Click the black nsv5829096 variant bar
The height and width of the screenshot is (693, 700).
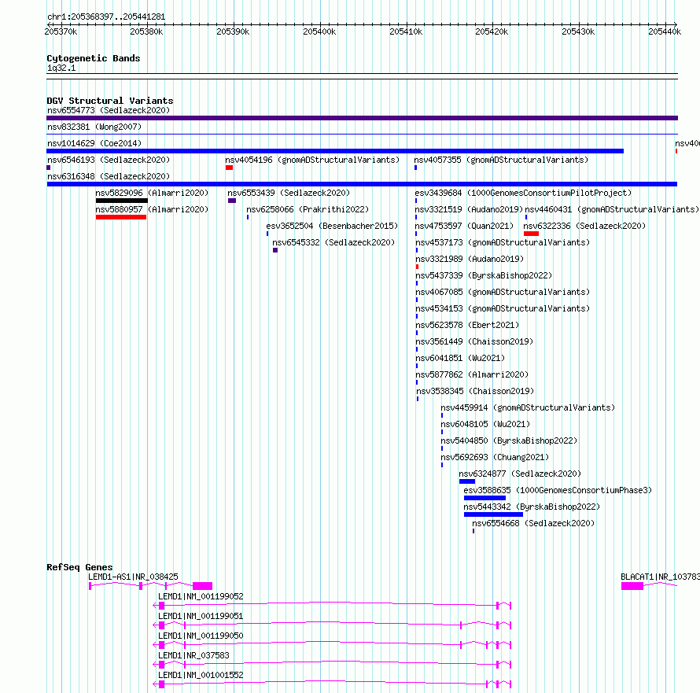[121, 201]
